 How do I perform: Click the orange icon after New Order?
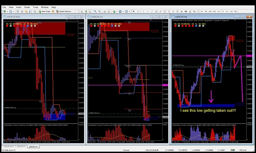(x=53, y=11)
